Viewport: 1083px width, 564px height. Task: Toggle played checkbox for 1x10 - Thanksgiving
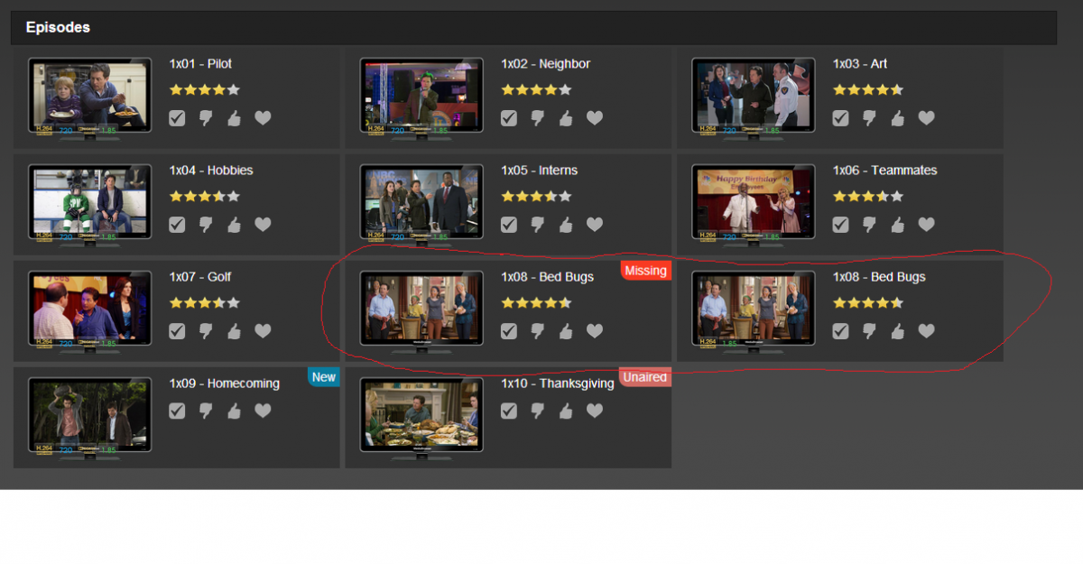509,411
